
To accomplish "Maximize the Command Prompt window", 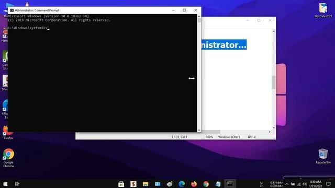I will point(184,10).
